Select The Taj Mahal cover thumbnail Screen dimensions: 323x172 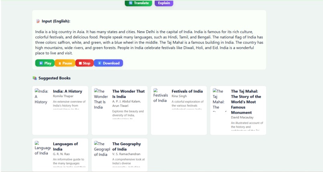click(220, 101)
